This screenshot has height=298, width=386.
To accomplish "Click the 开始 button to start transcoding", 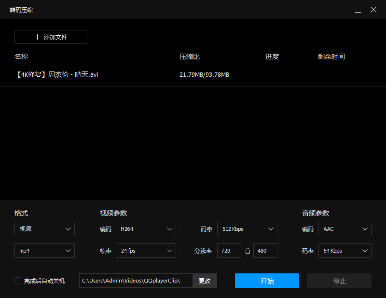I will click(267, 280).
